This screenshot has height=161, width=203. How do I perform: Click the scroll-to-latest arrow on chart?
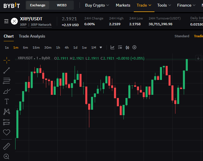pos(198,58)
